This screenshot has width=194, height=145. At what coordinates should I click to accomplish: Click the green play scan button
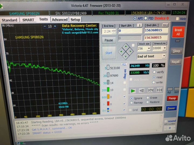[133, 91]
